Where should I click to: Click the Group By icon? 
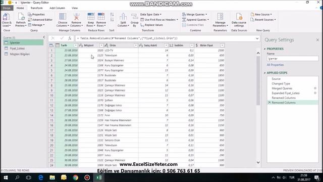coord(135,17)
